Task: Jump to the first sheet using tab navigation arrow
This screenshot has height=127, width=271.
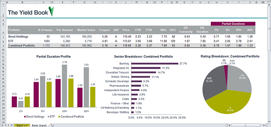Action: [x=2, y=126]
